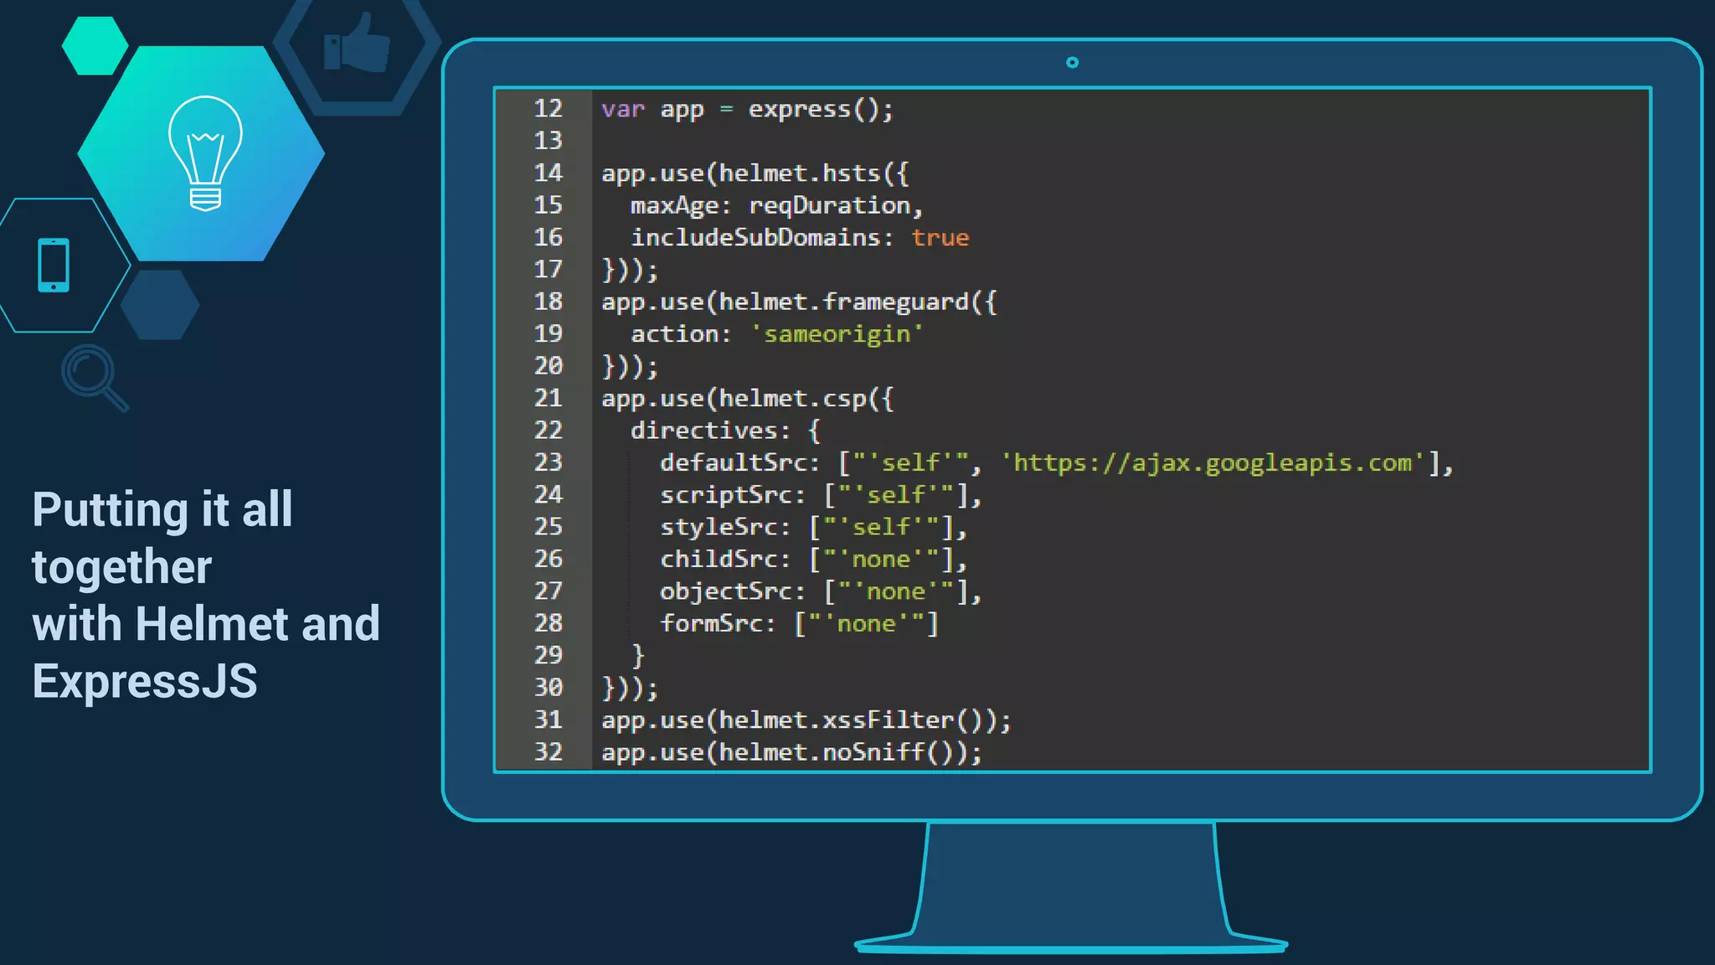Click line "app.use(helmet.noSniff());"
This screenshot has height=965, width=1715.
click(x=791, y=752)
